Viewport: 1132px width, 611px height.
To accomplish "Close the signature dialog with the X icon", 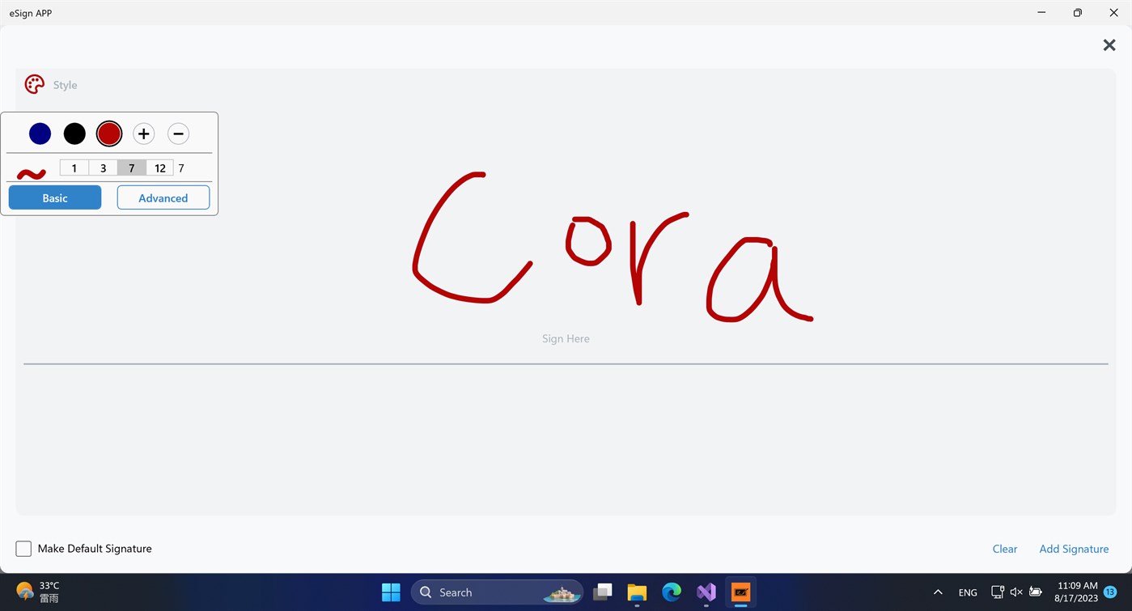I will [1109, 45].
